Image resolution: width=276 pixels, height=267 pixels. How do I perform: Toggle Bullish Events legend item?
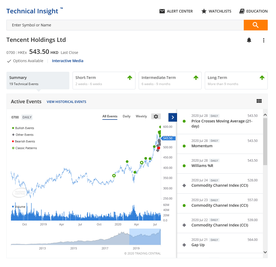(23, 128)
